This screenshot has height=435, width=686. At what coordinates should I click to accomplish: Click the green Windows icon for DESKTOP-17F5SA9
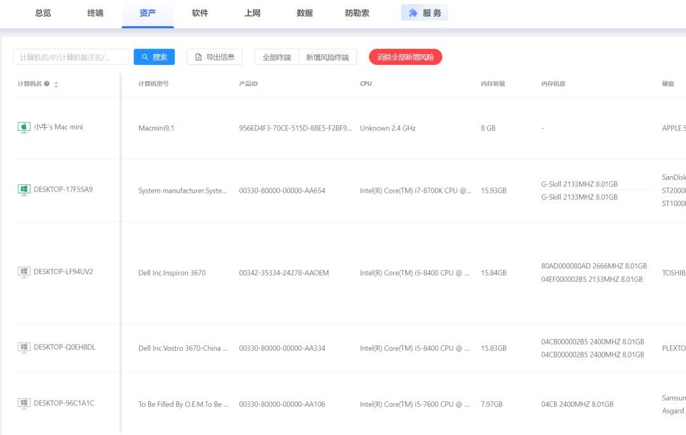pyautogui.click(x=24, y=190)
